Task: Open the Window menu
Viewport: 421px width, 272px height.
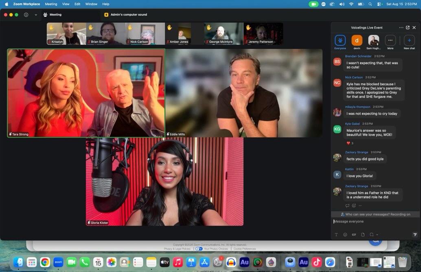Action: point(91,4)
